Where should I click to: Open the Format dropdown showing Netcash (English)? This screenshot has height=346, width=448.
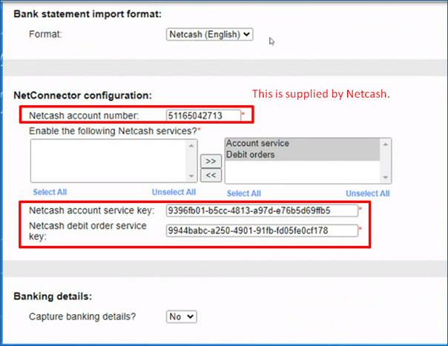tap(210, 34)
